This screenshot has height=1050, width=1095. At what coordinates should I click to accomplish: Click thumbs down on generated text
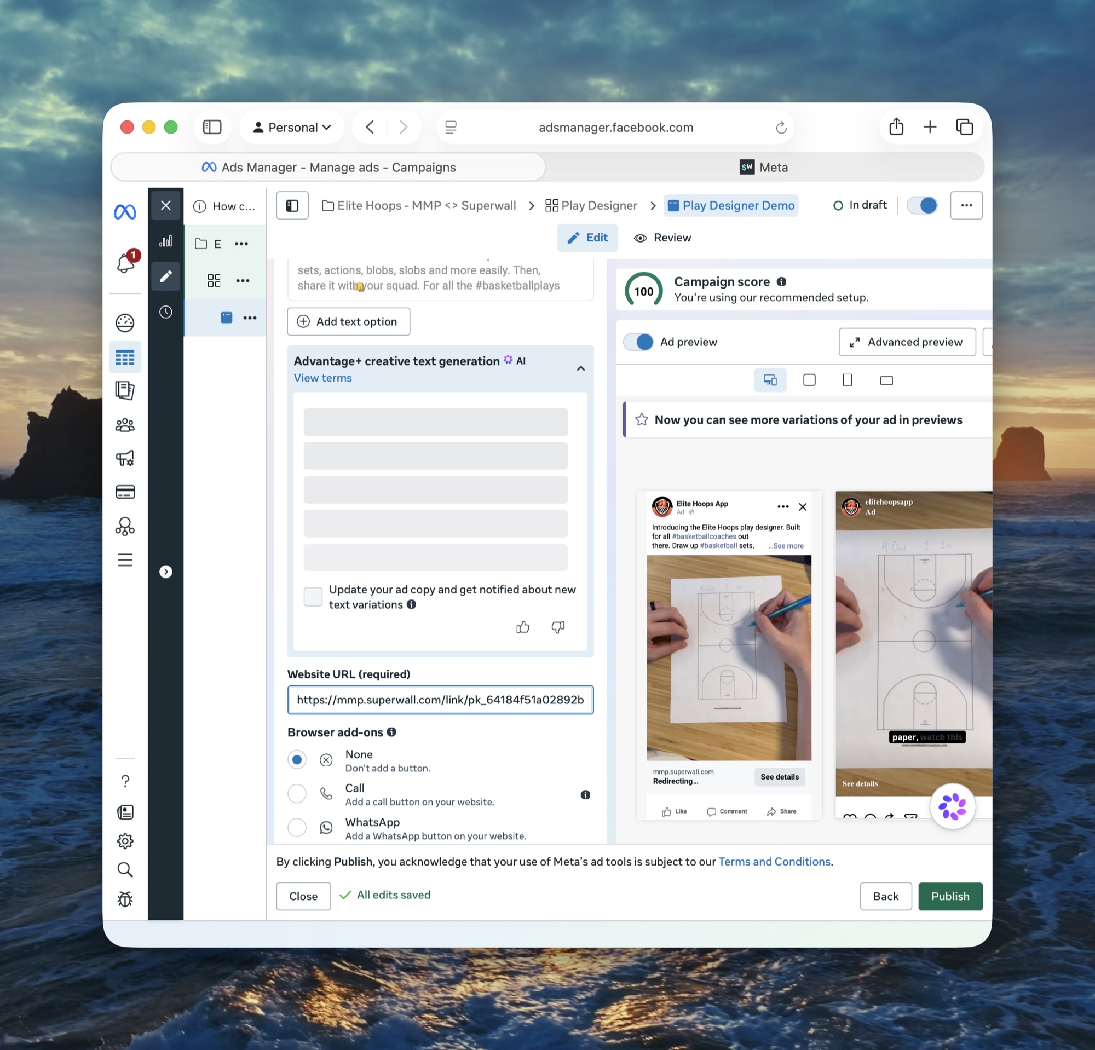click(x=558, y=627)
